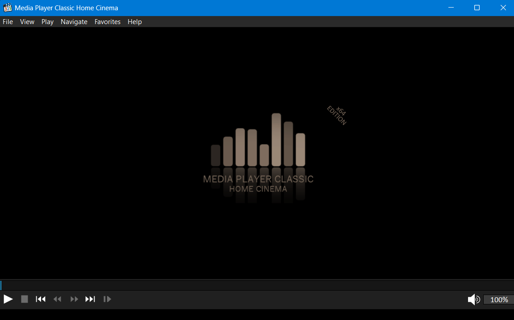This screenshot has width=514, height=320.
Task: Minimize the Media Player Classic window
Action: (451, 8)
